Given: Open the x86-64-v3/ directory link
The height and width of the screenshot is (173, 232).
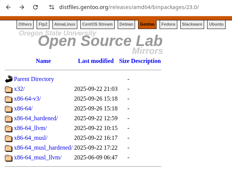Looking at the screenshot, I should click(x=28, y=99).
